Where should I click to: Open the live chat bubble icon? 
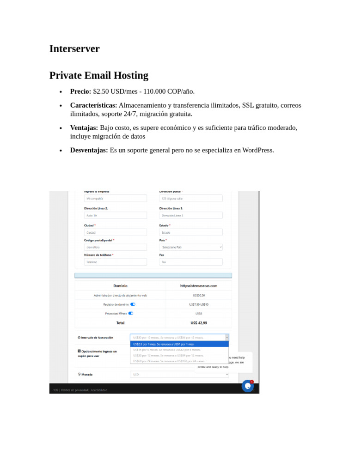[248, 386]
